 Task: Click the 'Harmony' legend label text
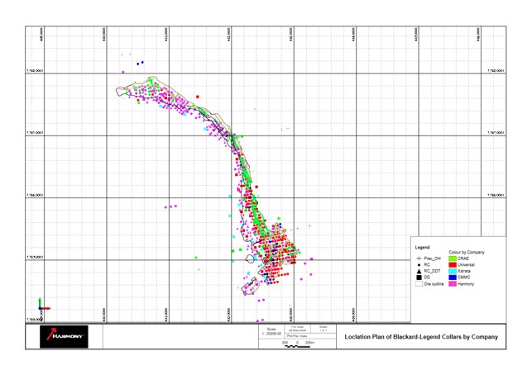coord(466,284)
